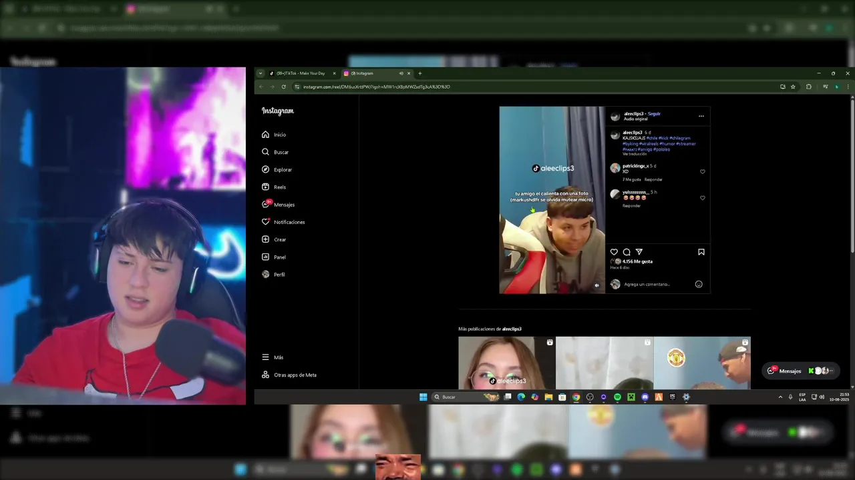Open the emoji picker in comment box
Screen dimensions: 855x480
point(699,284)
